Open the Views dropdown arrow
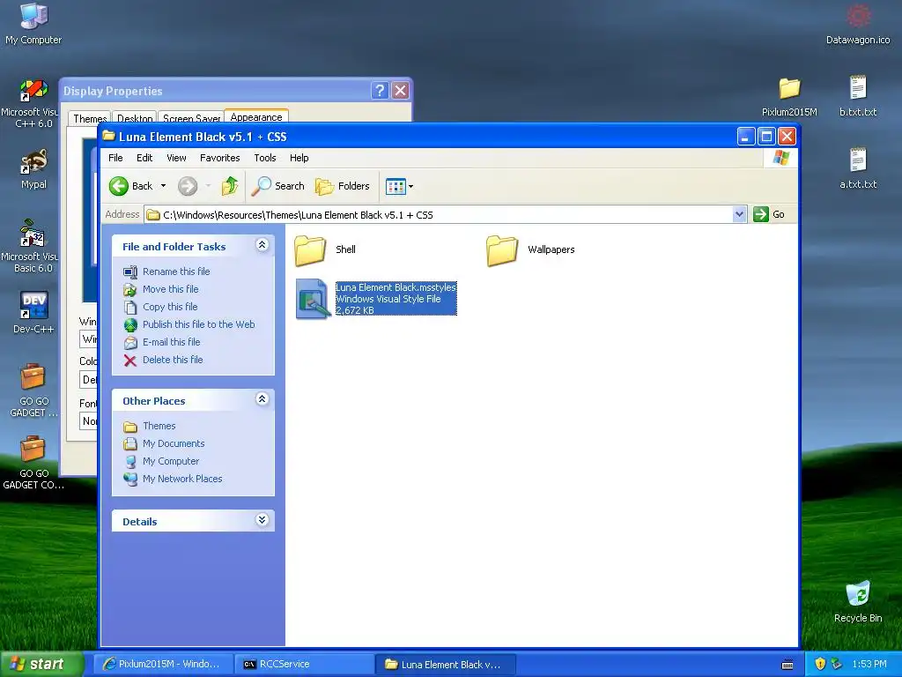 coord(410,186)
